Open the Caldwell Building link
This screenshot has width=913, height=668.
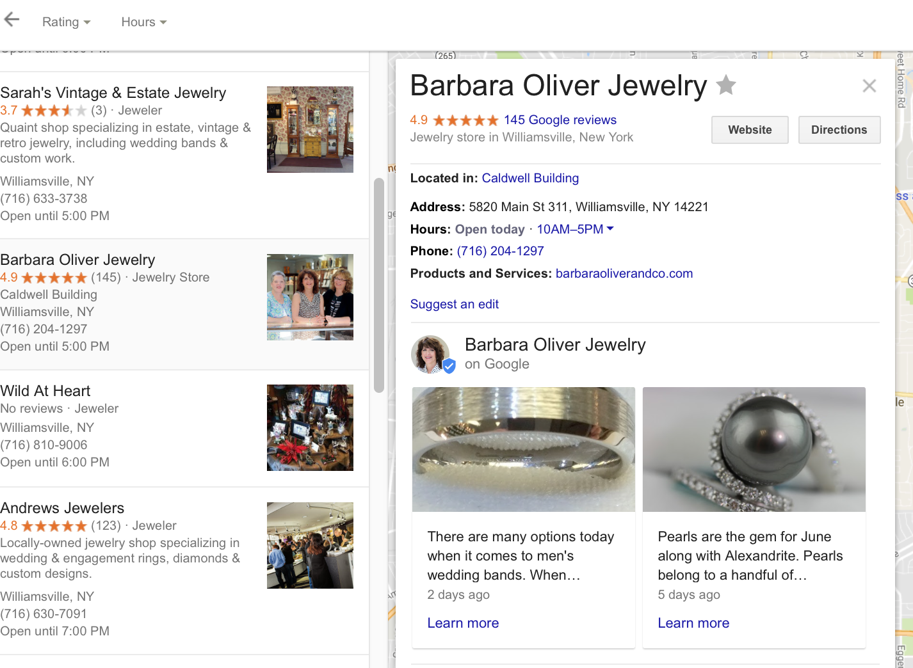click(530, 178)
